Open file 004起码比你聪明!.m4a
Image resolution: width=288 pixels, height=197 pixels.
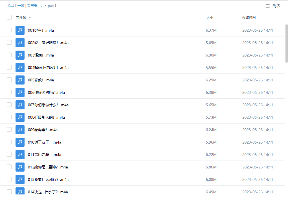(48, 68)
